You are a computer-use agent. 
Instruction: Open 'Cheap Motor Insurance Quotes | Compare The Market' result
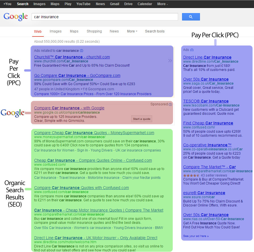coord(99,210)
